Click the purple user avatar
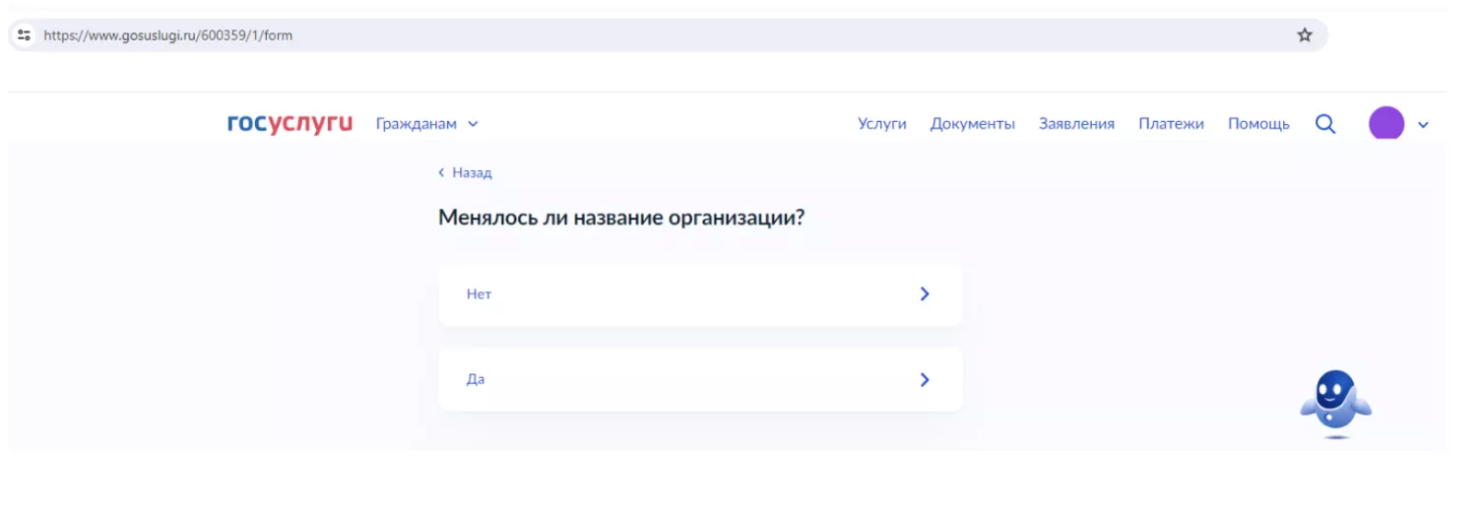This screenshot has width=1477, height=512. (x=1386, y=124)
